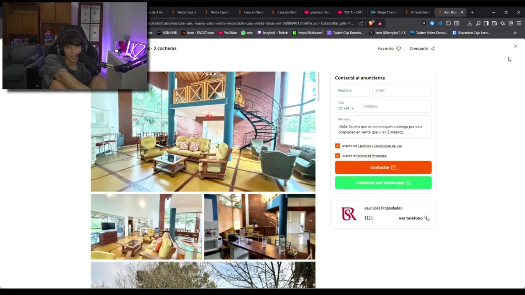Open the Bitwarden Caja fuerte bookmark
This screenshot has width=525, height=295.
[x=471, y=33]
